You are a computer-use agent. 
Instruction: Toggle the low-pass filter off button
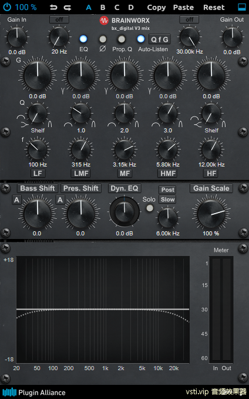coord(189,19)
